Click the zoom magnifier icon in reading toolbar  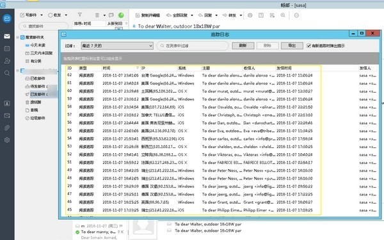283,15
